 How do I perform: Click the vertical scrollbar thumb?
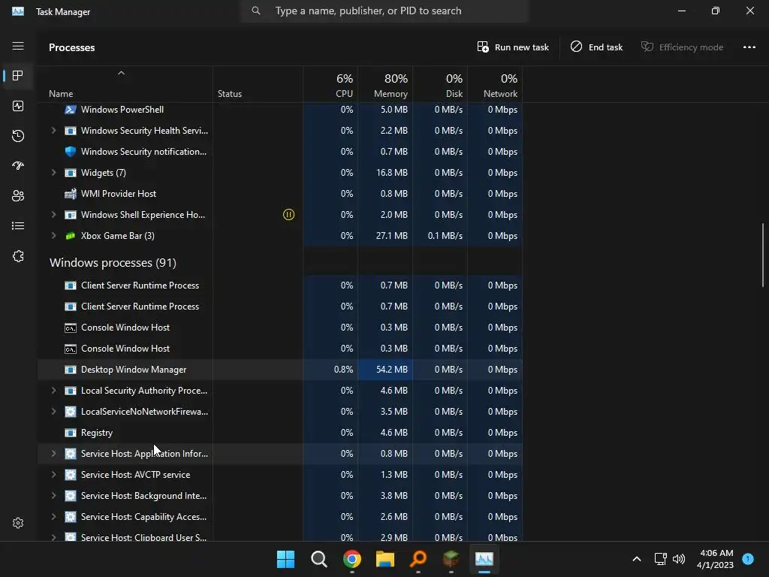[763, 255]
